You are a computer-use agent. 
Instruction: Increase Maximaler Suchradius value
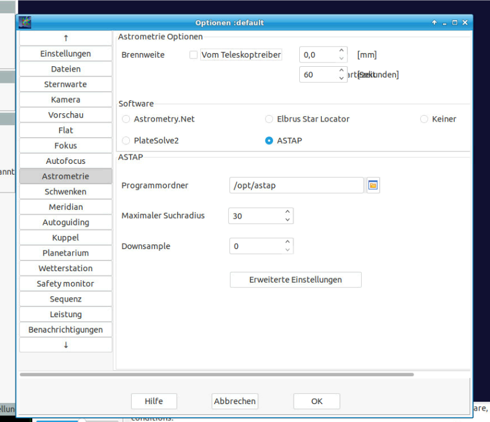coord(287,212)
